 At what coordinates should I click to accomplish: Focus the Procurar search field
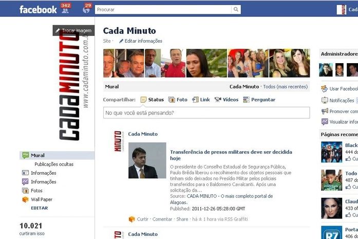pyautogui.click(x=163, y=10)
